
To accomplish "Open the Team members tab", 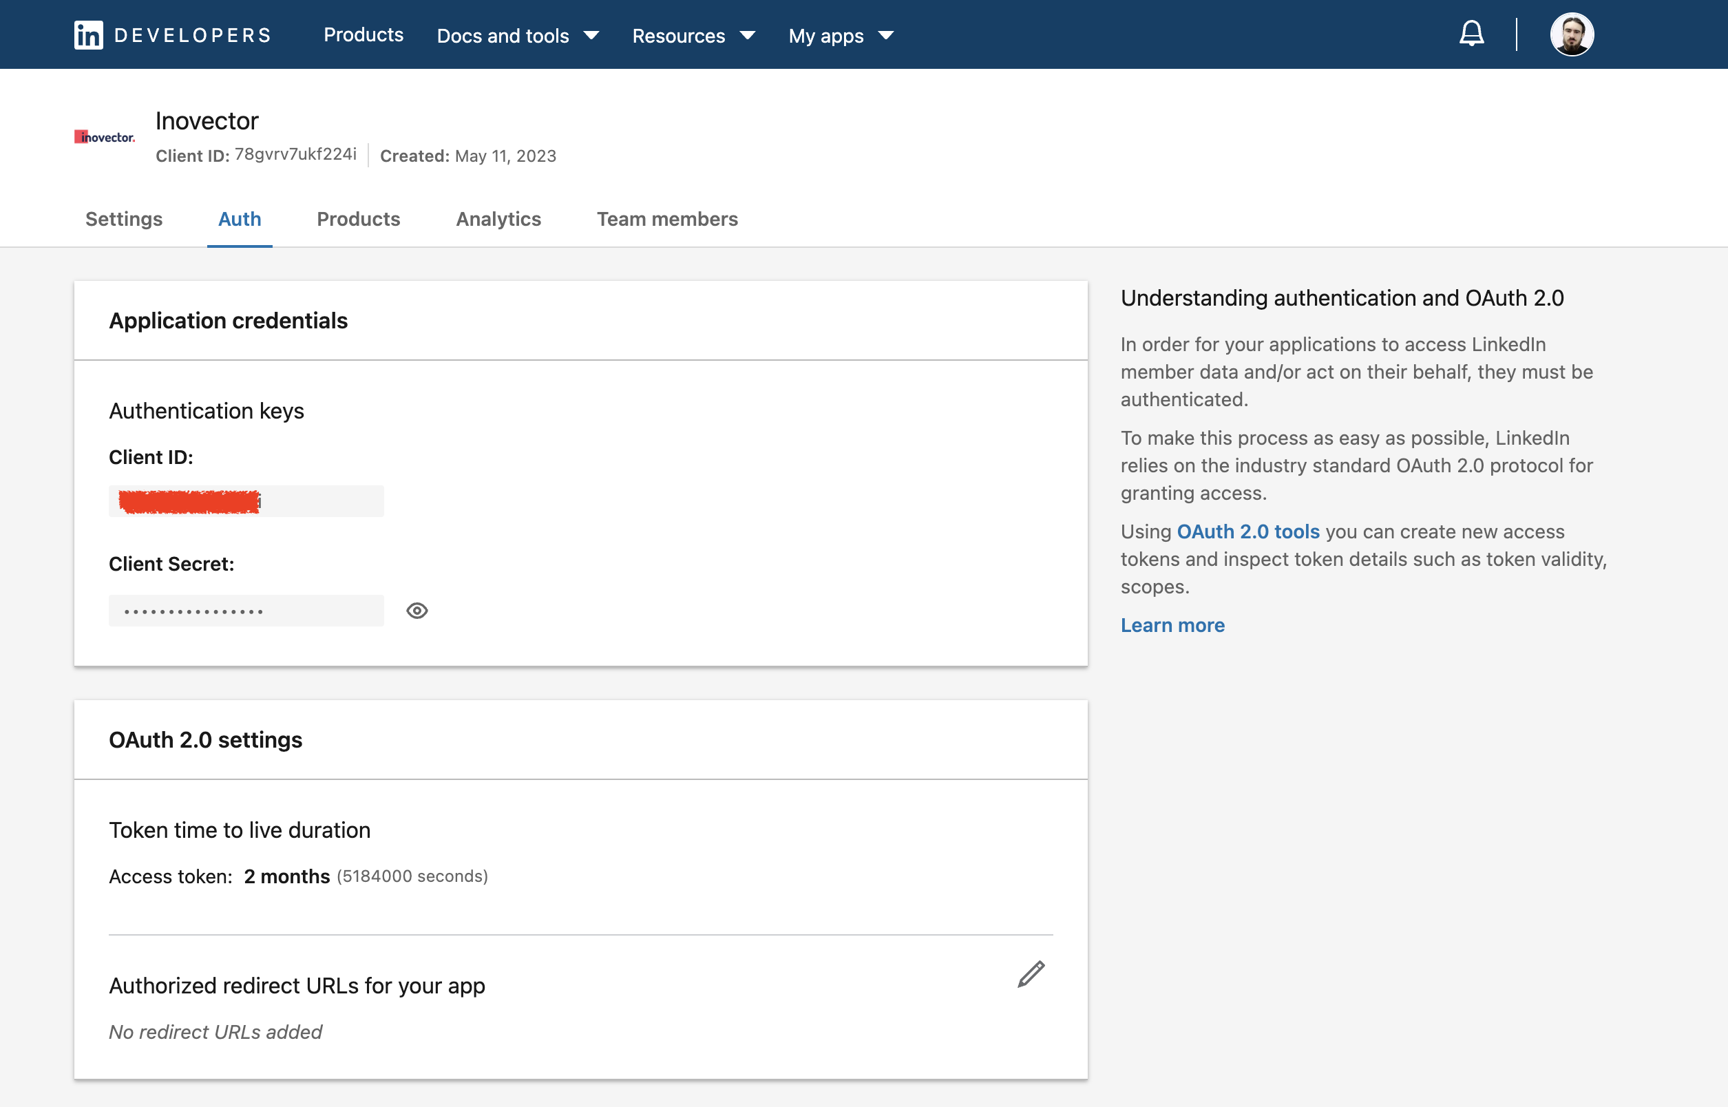I will pos(667,218).
